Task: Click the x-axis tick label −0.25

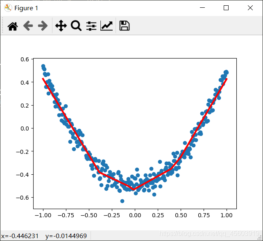Action: (x=112, y=215)
